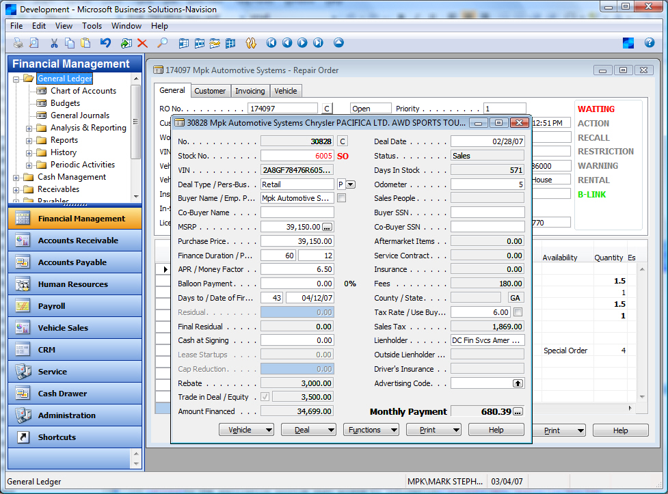Screen dimensions: 668x494
Task: Click the Undo arrow icon
Action: [105, 43]
